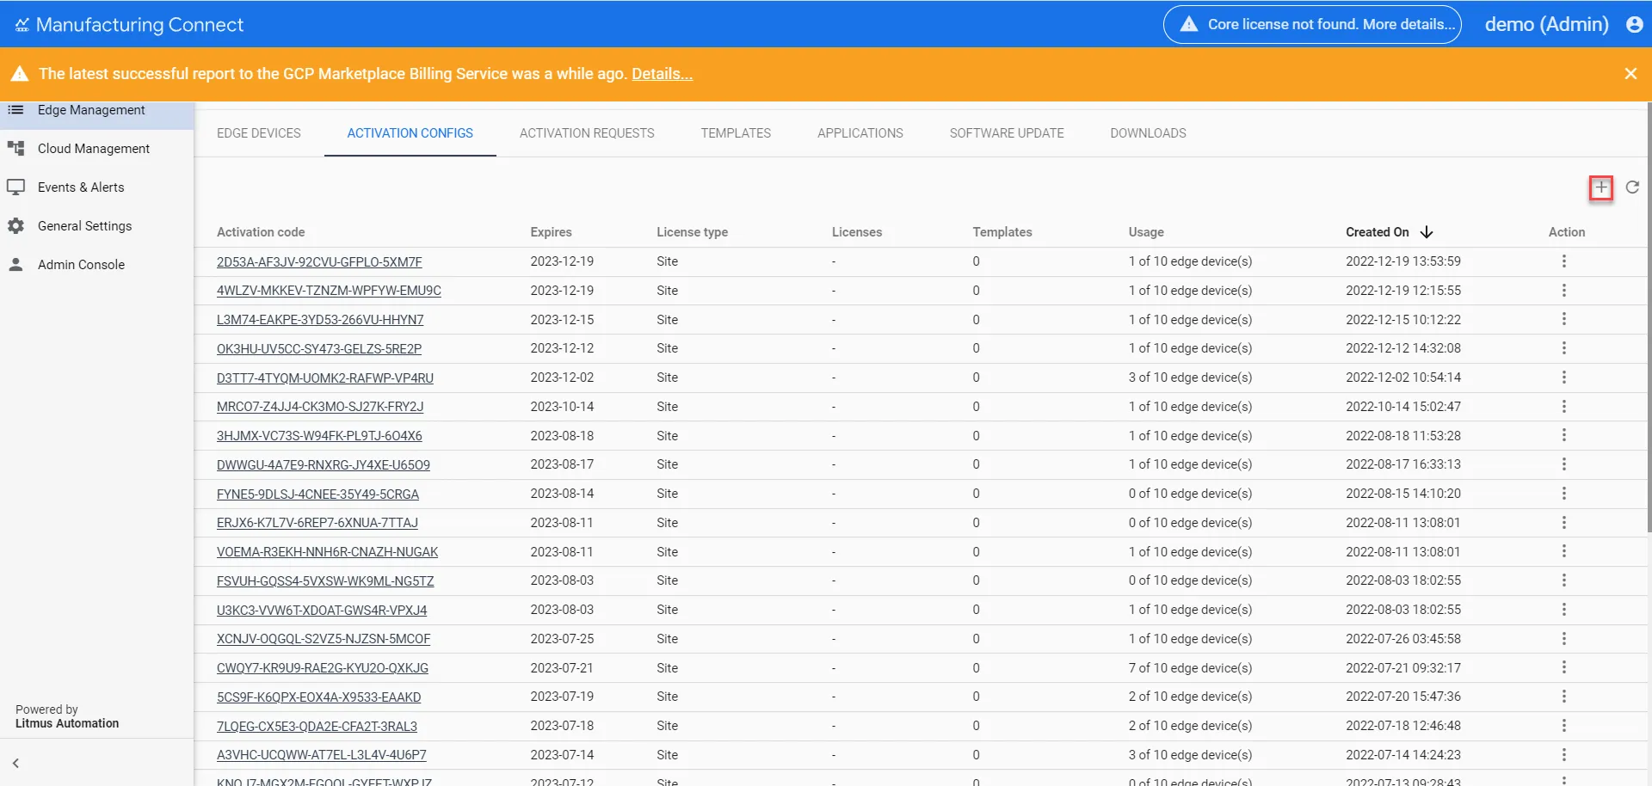
Task: Click the License type column header
Action: click(x=692, y=232)
